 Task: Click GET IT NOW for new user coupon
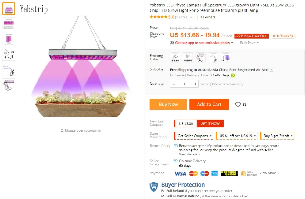pos(210,124)
